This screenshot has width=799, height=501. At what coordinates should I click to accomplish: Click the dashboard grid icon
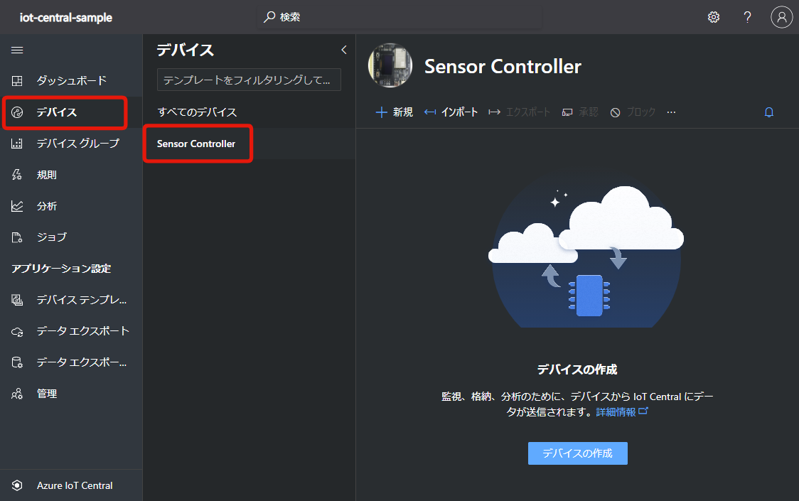click(x=17, y=80)
